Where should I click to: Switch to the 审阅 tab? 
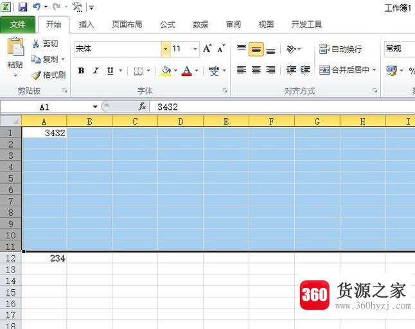pos(233,24)
